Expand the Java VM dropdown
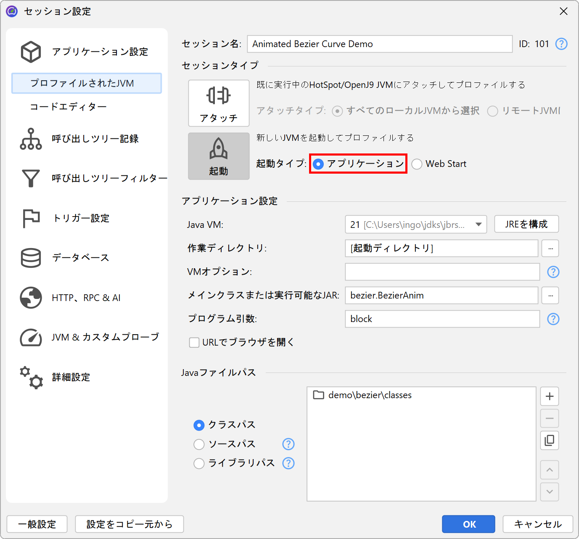 [478, 225]
